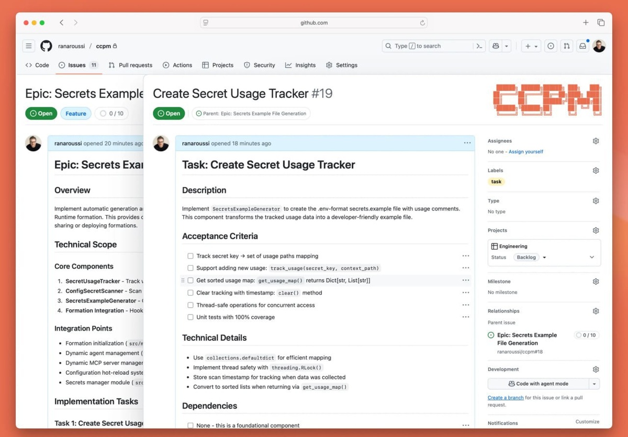Viewport: 628px width, 437px height.
Task: Switch to the Actions tab
Action: coord(177,65)
